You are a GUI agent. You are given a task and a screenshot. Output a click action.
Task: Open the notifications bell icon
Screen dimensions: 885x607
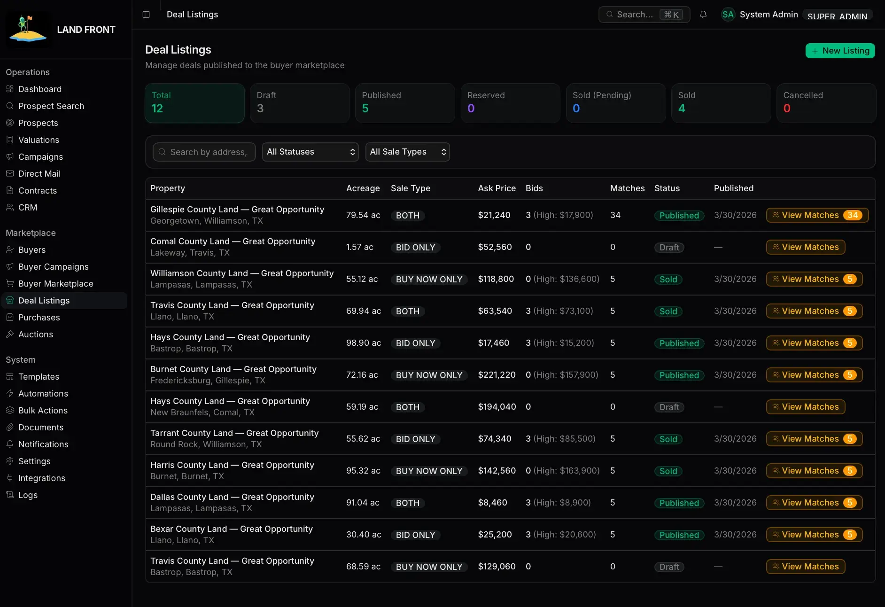tap(703, 15)
